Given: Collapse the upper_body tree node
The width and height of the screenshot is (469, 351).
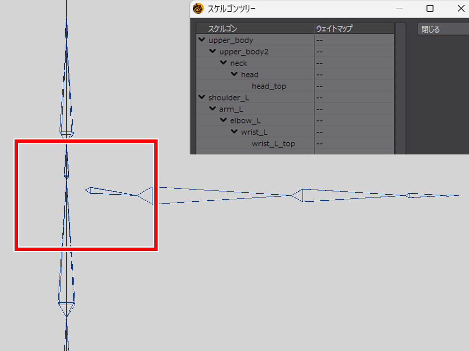Looking at the screenshot, I should (x=202, y=39).
